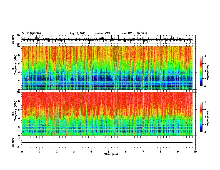Click the ch.2 spectrogram panel
Viewport: 220px width, 170px height.
click(x=107, y=114)
